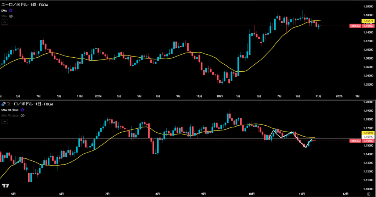Click the red EURUSD price tag on weekly chart
Viewport: 376px width, 197px height.
tap(362, 26)
